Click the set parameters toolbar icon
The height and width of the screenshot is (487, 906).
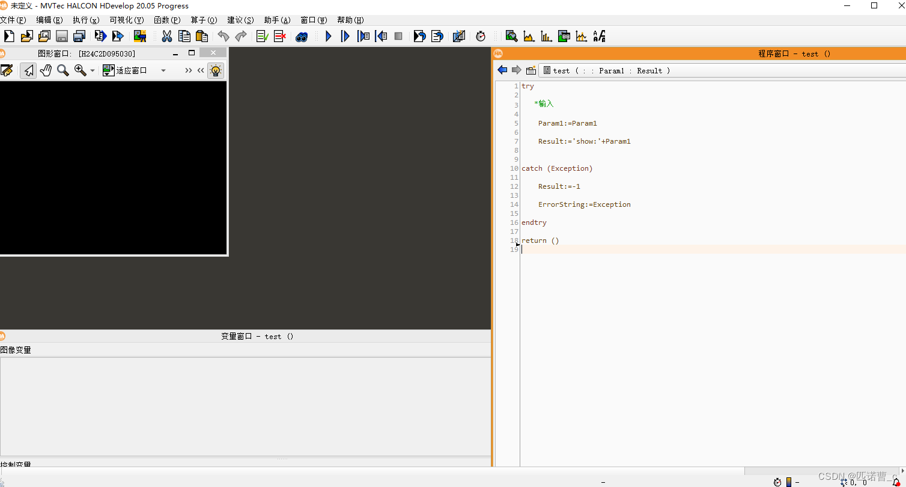click(x=459, y=36)
